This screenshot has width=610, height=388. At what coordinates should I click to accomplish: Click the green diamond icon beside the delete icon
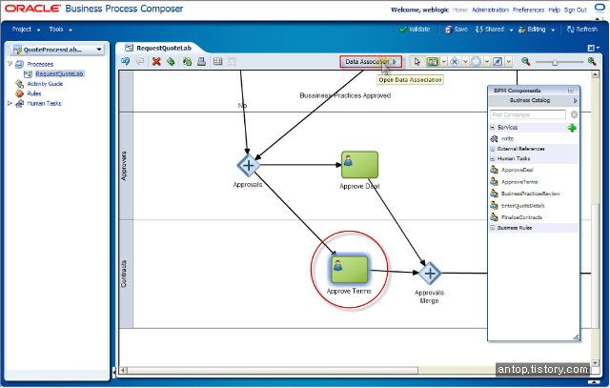coord(171,61)
